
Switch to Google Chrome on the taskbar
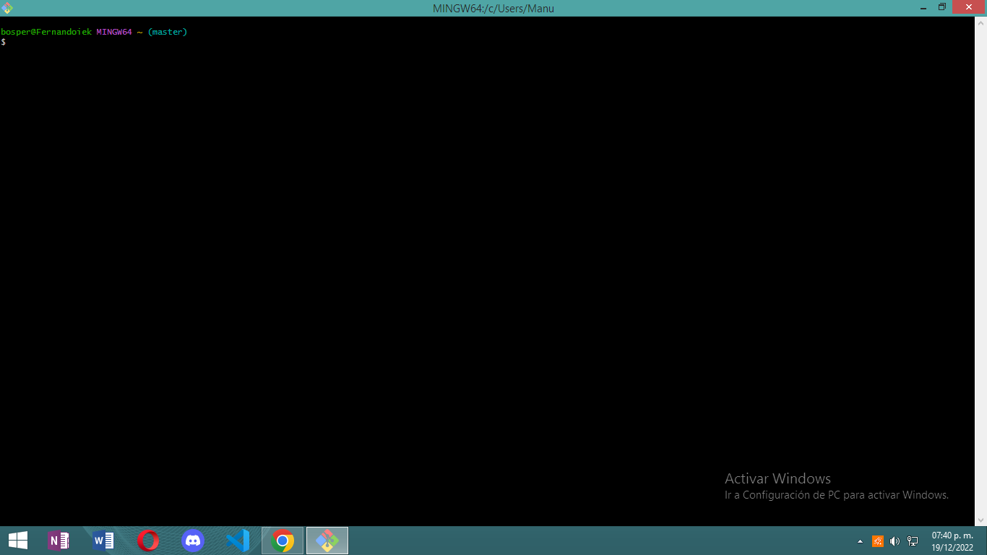[x=283, y=541]
